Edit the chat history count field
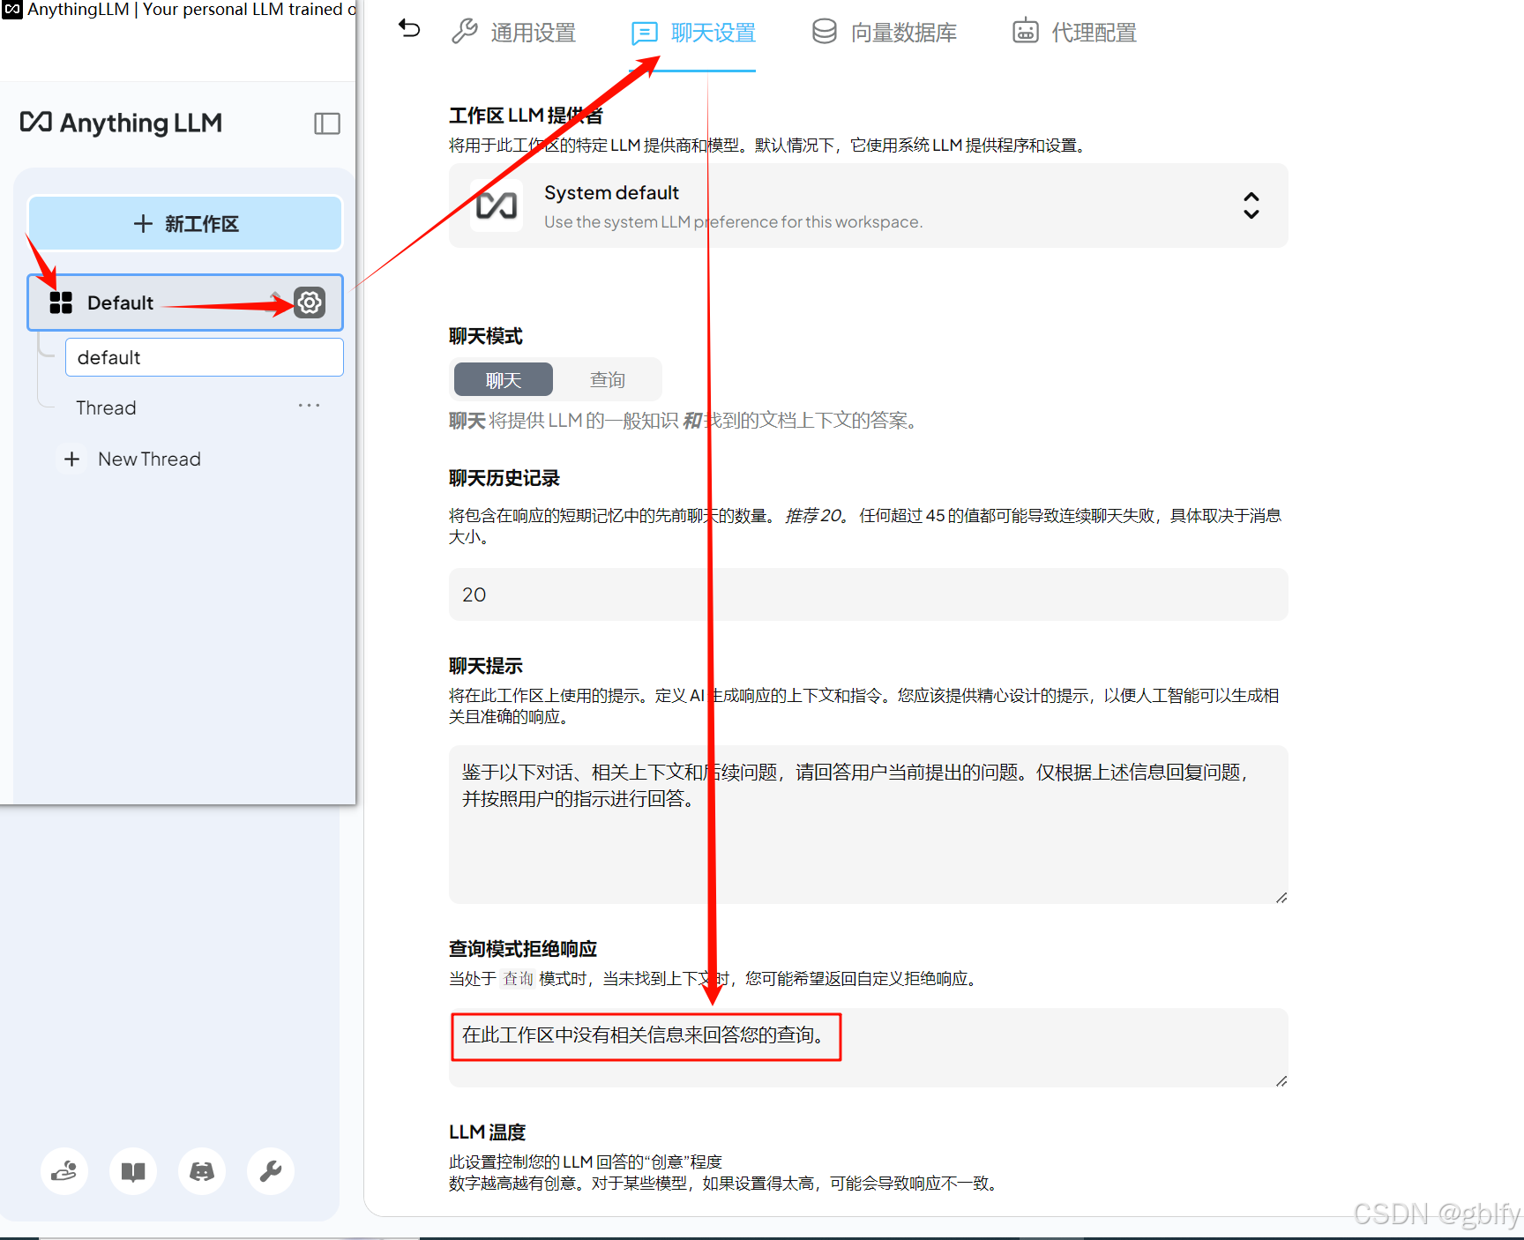Screen dimensions: 1524x1240 (x=868, y=594)
